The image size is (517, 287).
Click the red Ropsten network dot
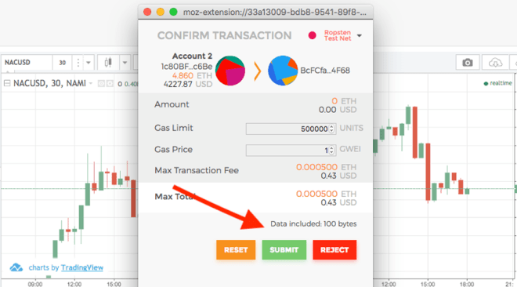[312, 35]
